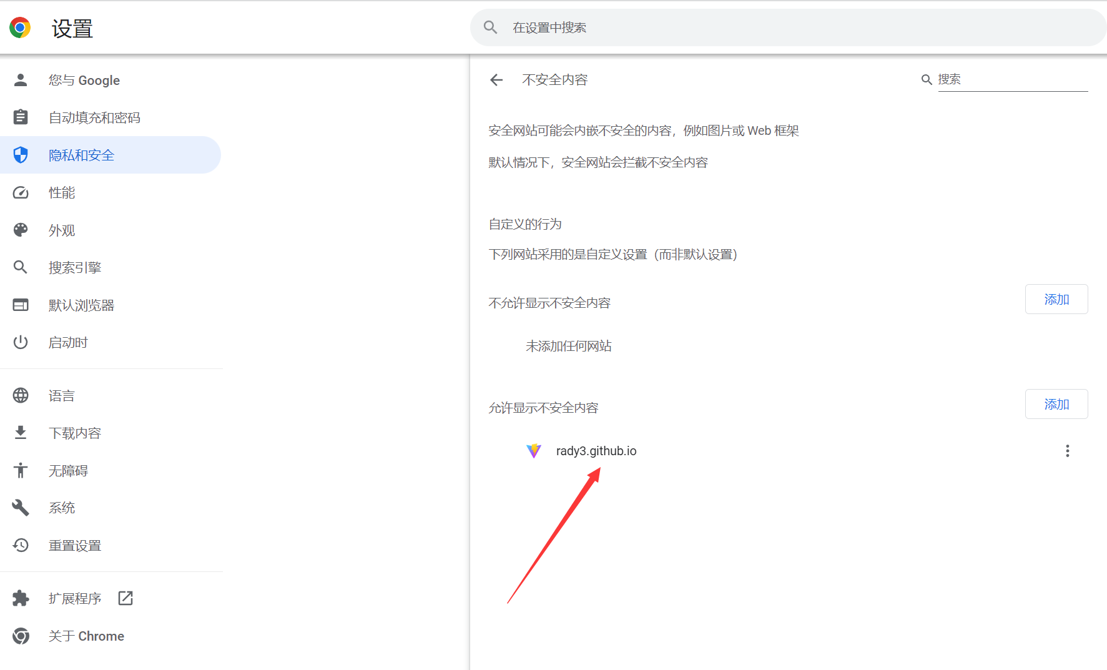The image size is (1107, 670).
Task: Click the wrench icon for 系统
Action: tap(21, 508)
